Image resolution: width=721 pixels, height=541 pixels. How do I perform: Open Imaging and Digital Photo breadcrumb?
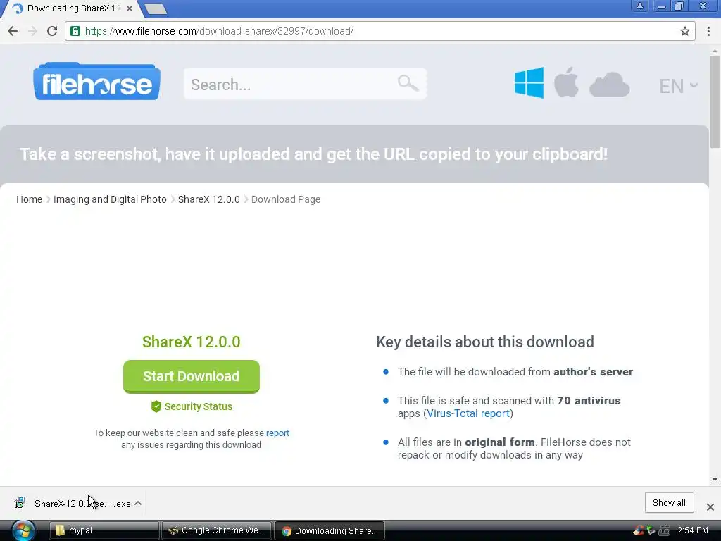click(x=110, y=199)
